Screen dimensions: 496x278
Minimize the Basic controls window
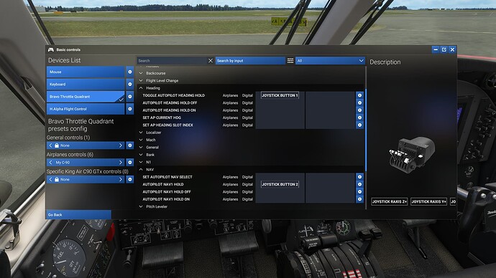tap(436, 49)
